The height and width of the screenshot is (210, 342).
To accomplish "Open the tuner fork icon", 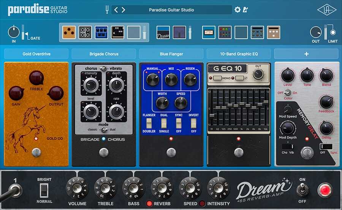I will pos(107,10).
